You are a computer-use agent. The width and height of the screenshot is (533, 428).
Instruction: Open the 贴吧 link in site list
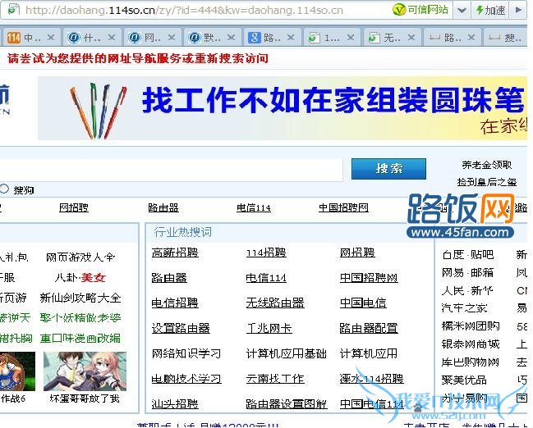pyautogui.click(x=482, y=254)
